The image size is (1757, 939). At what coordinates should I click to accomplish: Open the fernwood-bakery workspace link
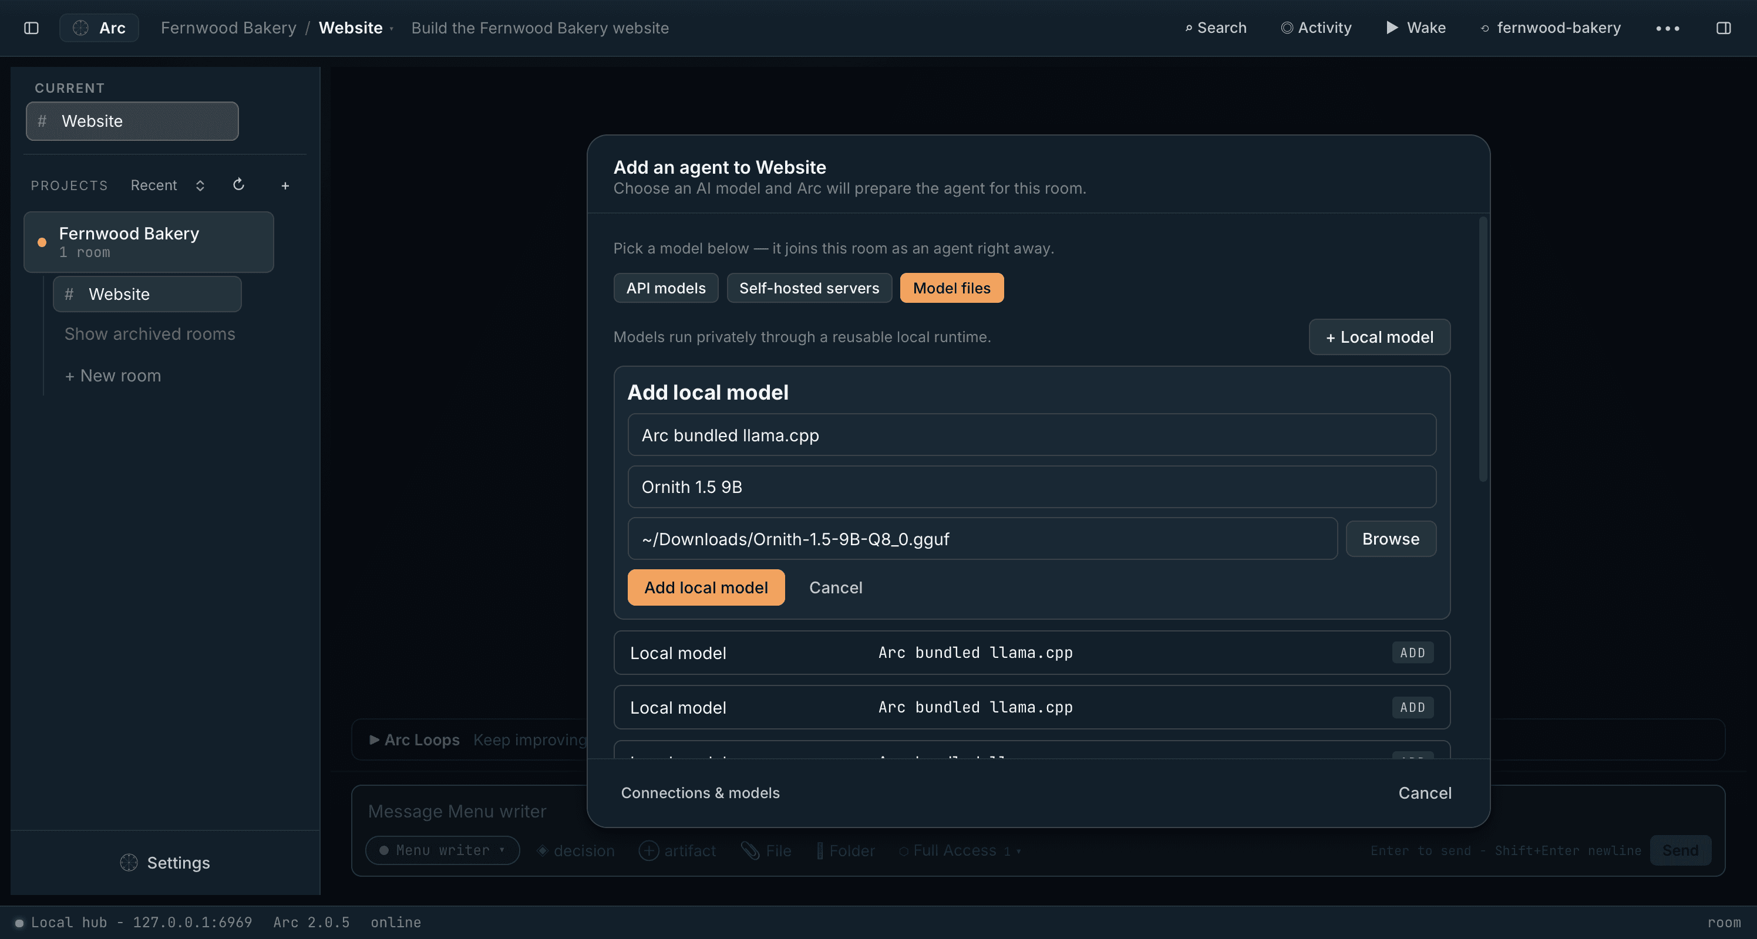point(1550,28)
